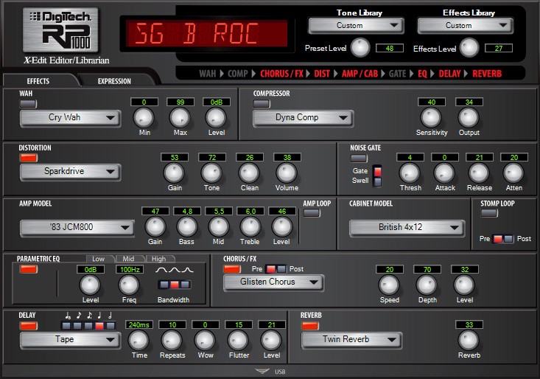Click the Effects Level knob
540x379 pixels.
coord(469,47)
